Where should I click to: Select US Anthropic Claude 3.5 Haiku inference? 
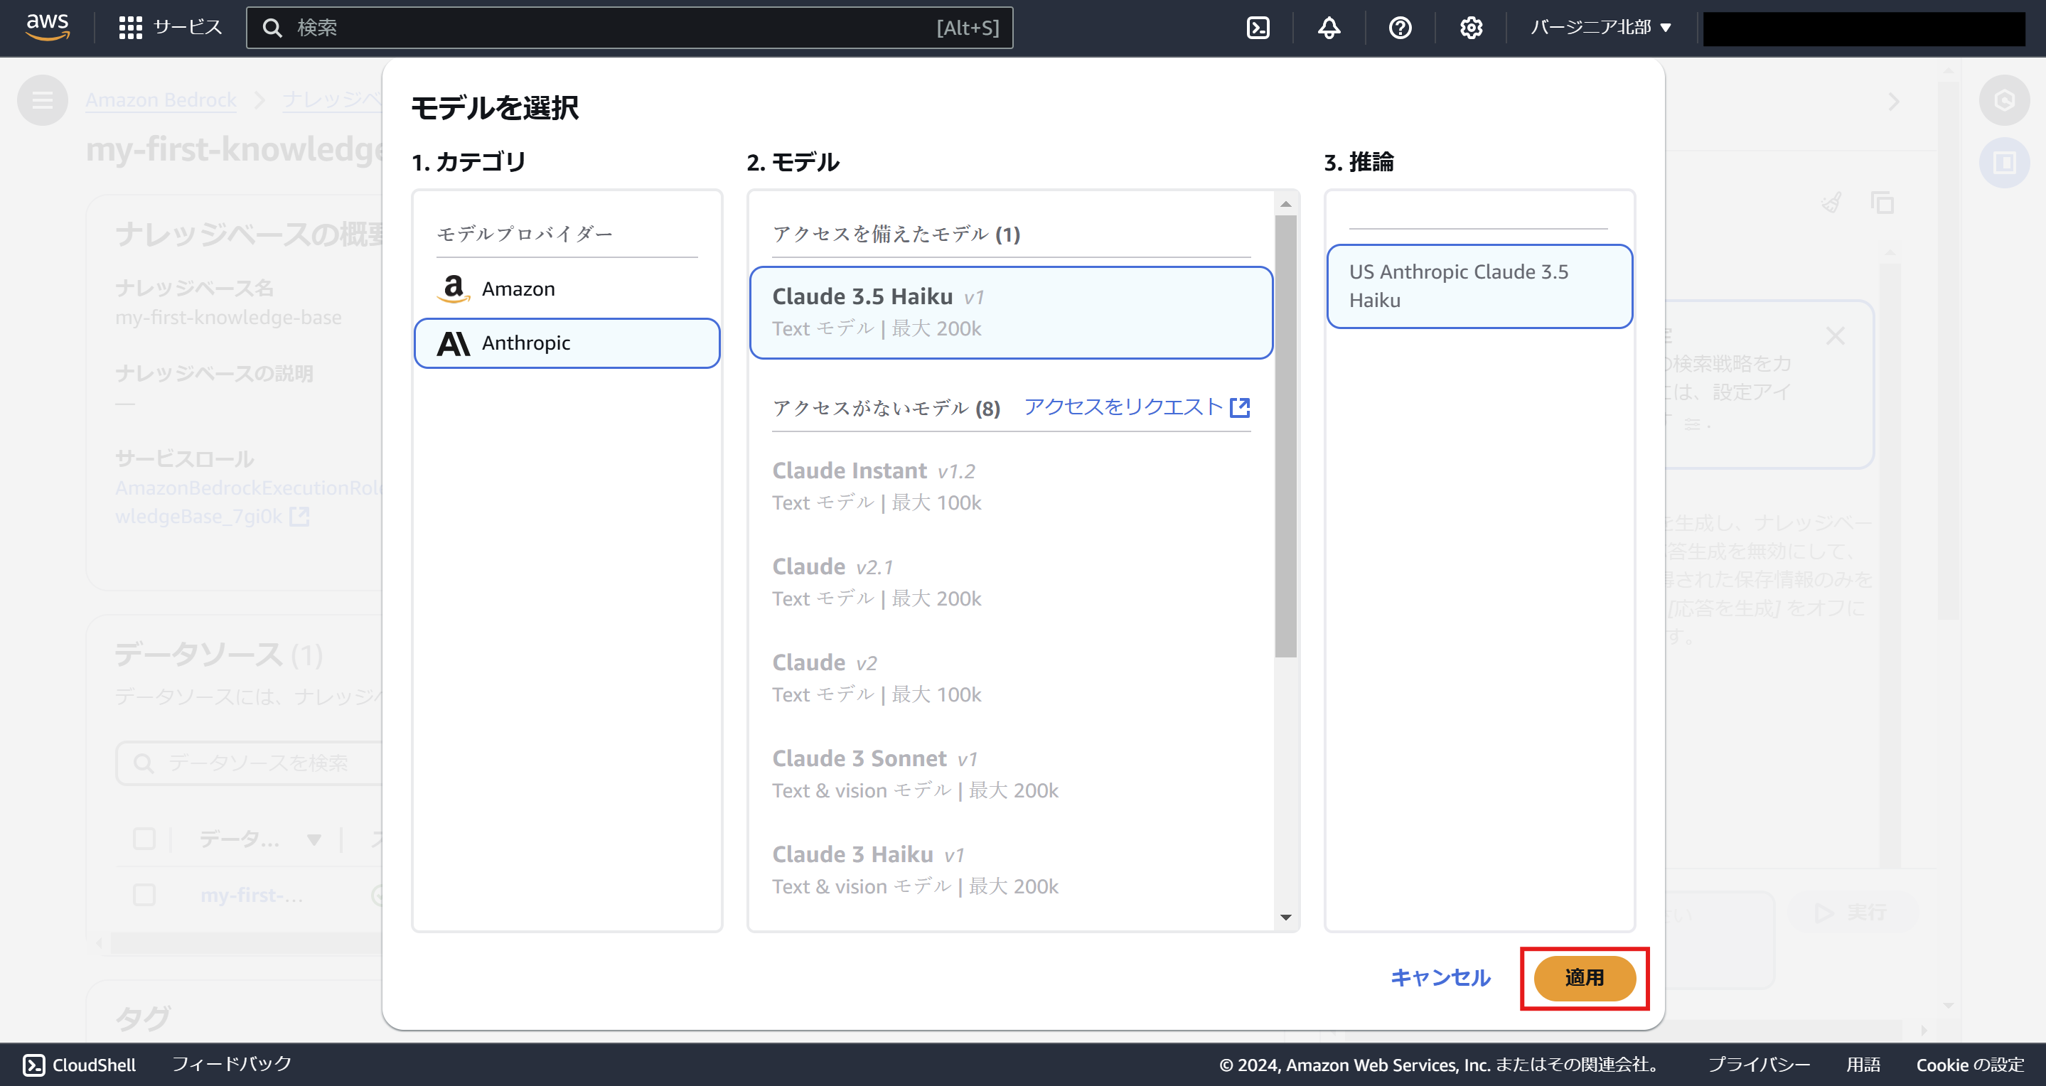tap(1479, 286)
